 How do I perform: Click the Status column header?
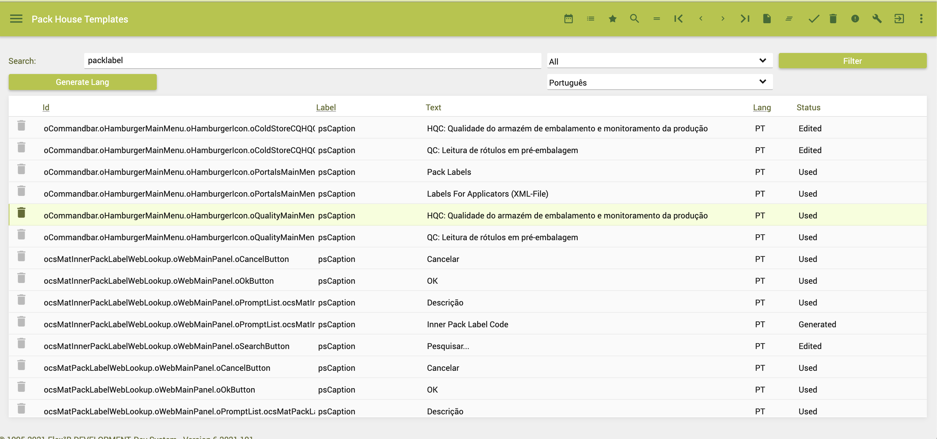pos(808,107)
